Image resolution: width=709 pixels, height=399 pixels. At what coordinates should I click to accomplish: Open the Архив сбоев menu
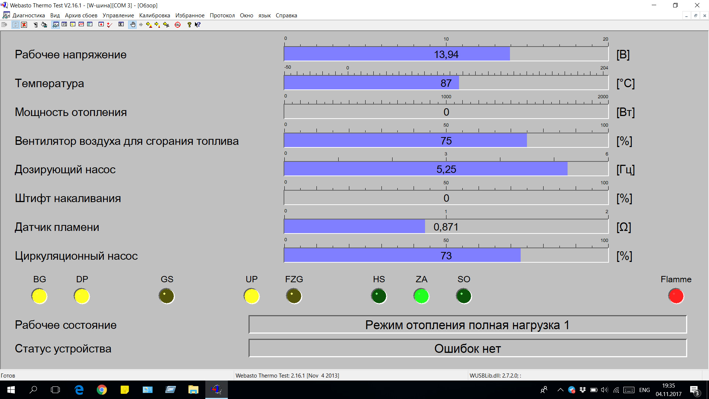coord(81,16)
